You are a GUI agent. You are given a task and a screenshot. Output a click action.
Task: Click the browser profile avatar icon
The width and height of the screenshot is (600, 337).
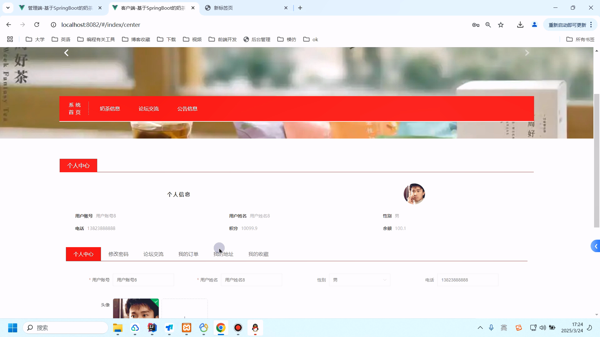tap(534, 25)
